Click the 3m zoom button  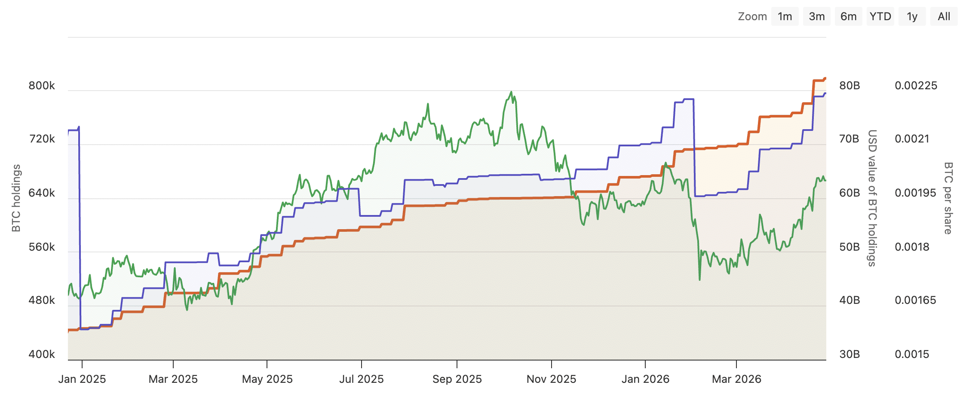pos(816,16)
